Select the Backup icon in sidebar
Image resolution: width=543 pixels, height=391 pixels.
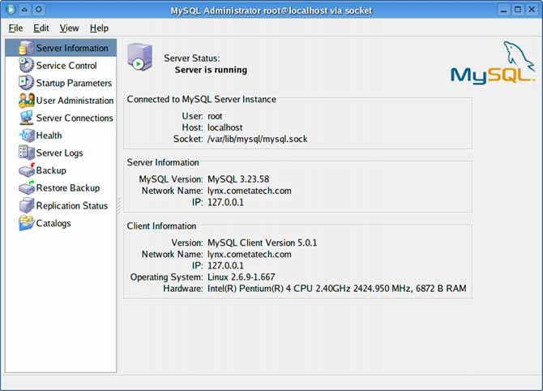[26, 171]
